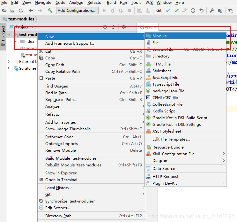Click the Collapse All icon in Project panel

(113, 27)
